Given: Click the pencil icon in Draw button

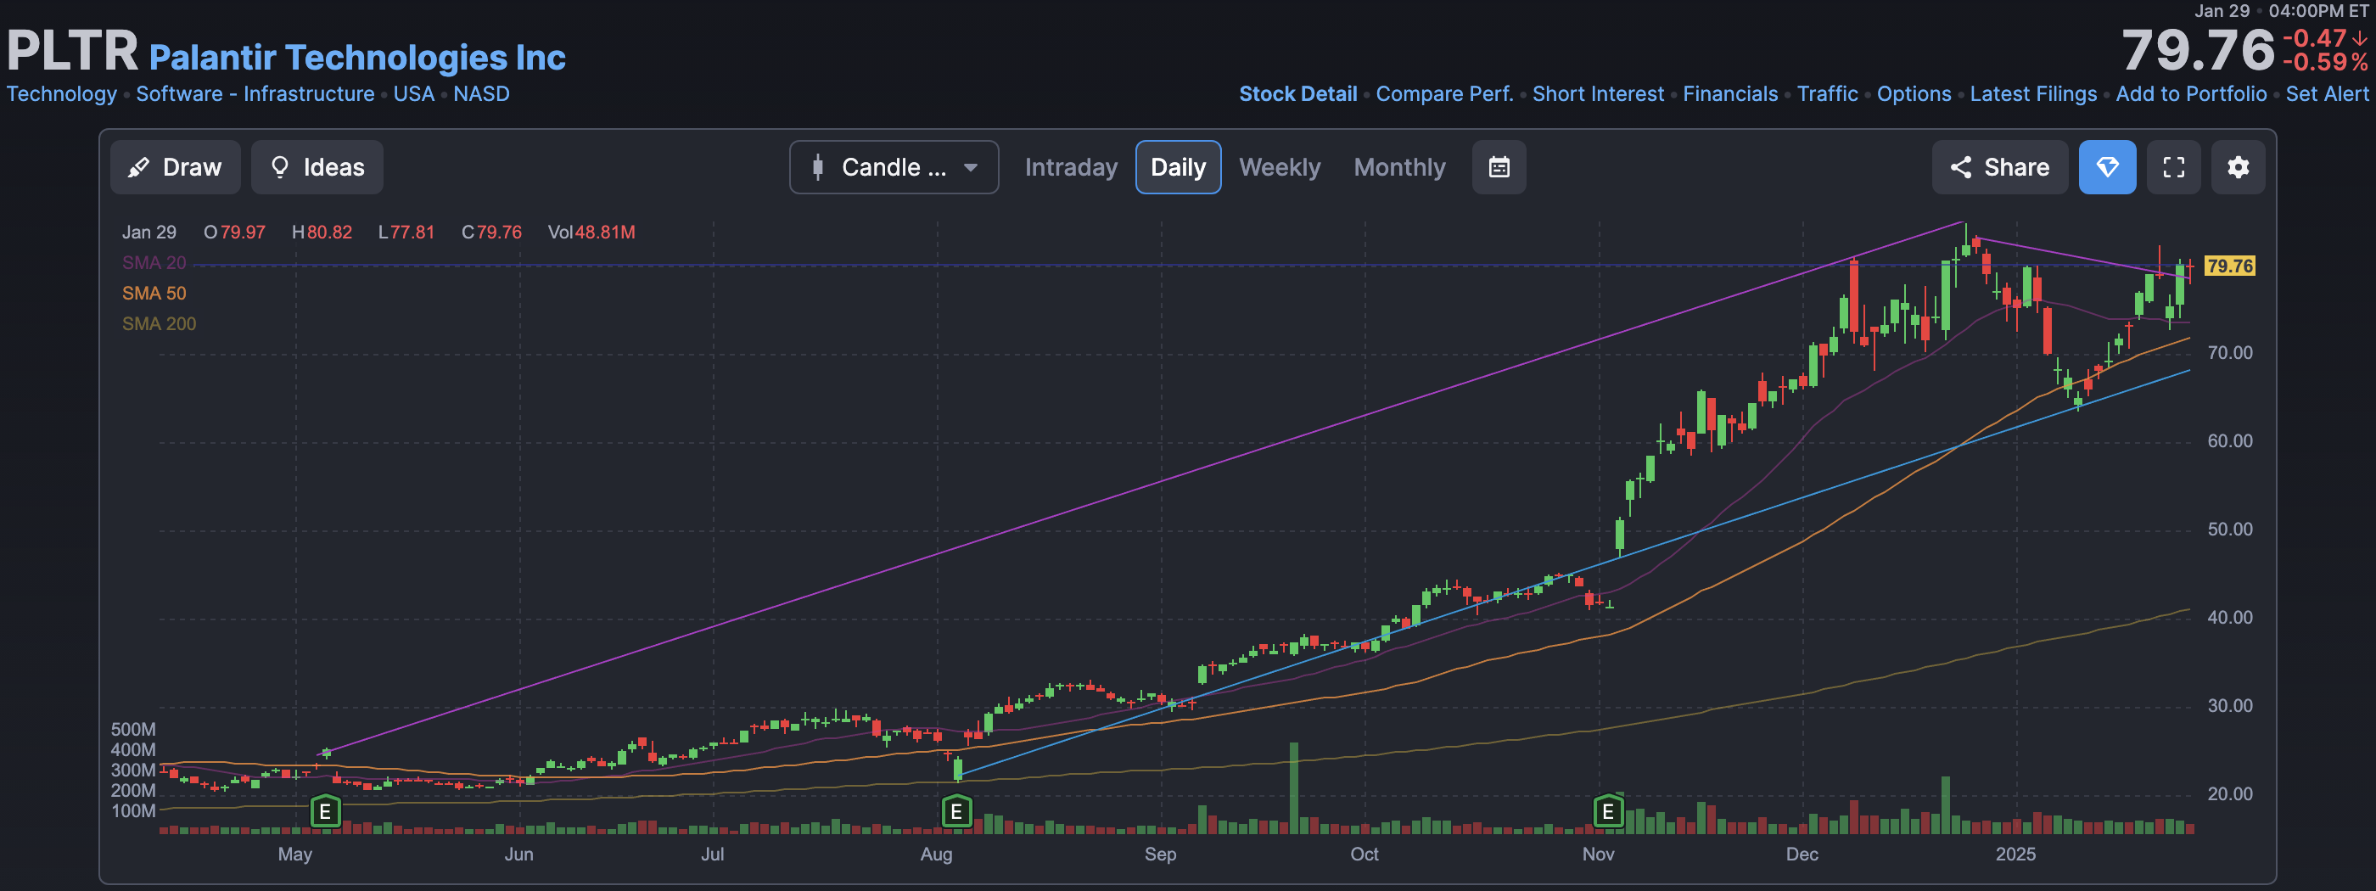Looking at the screenshot, I should click(139, 167).
